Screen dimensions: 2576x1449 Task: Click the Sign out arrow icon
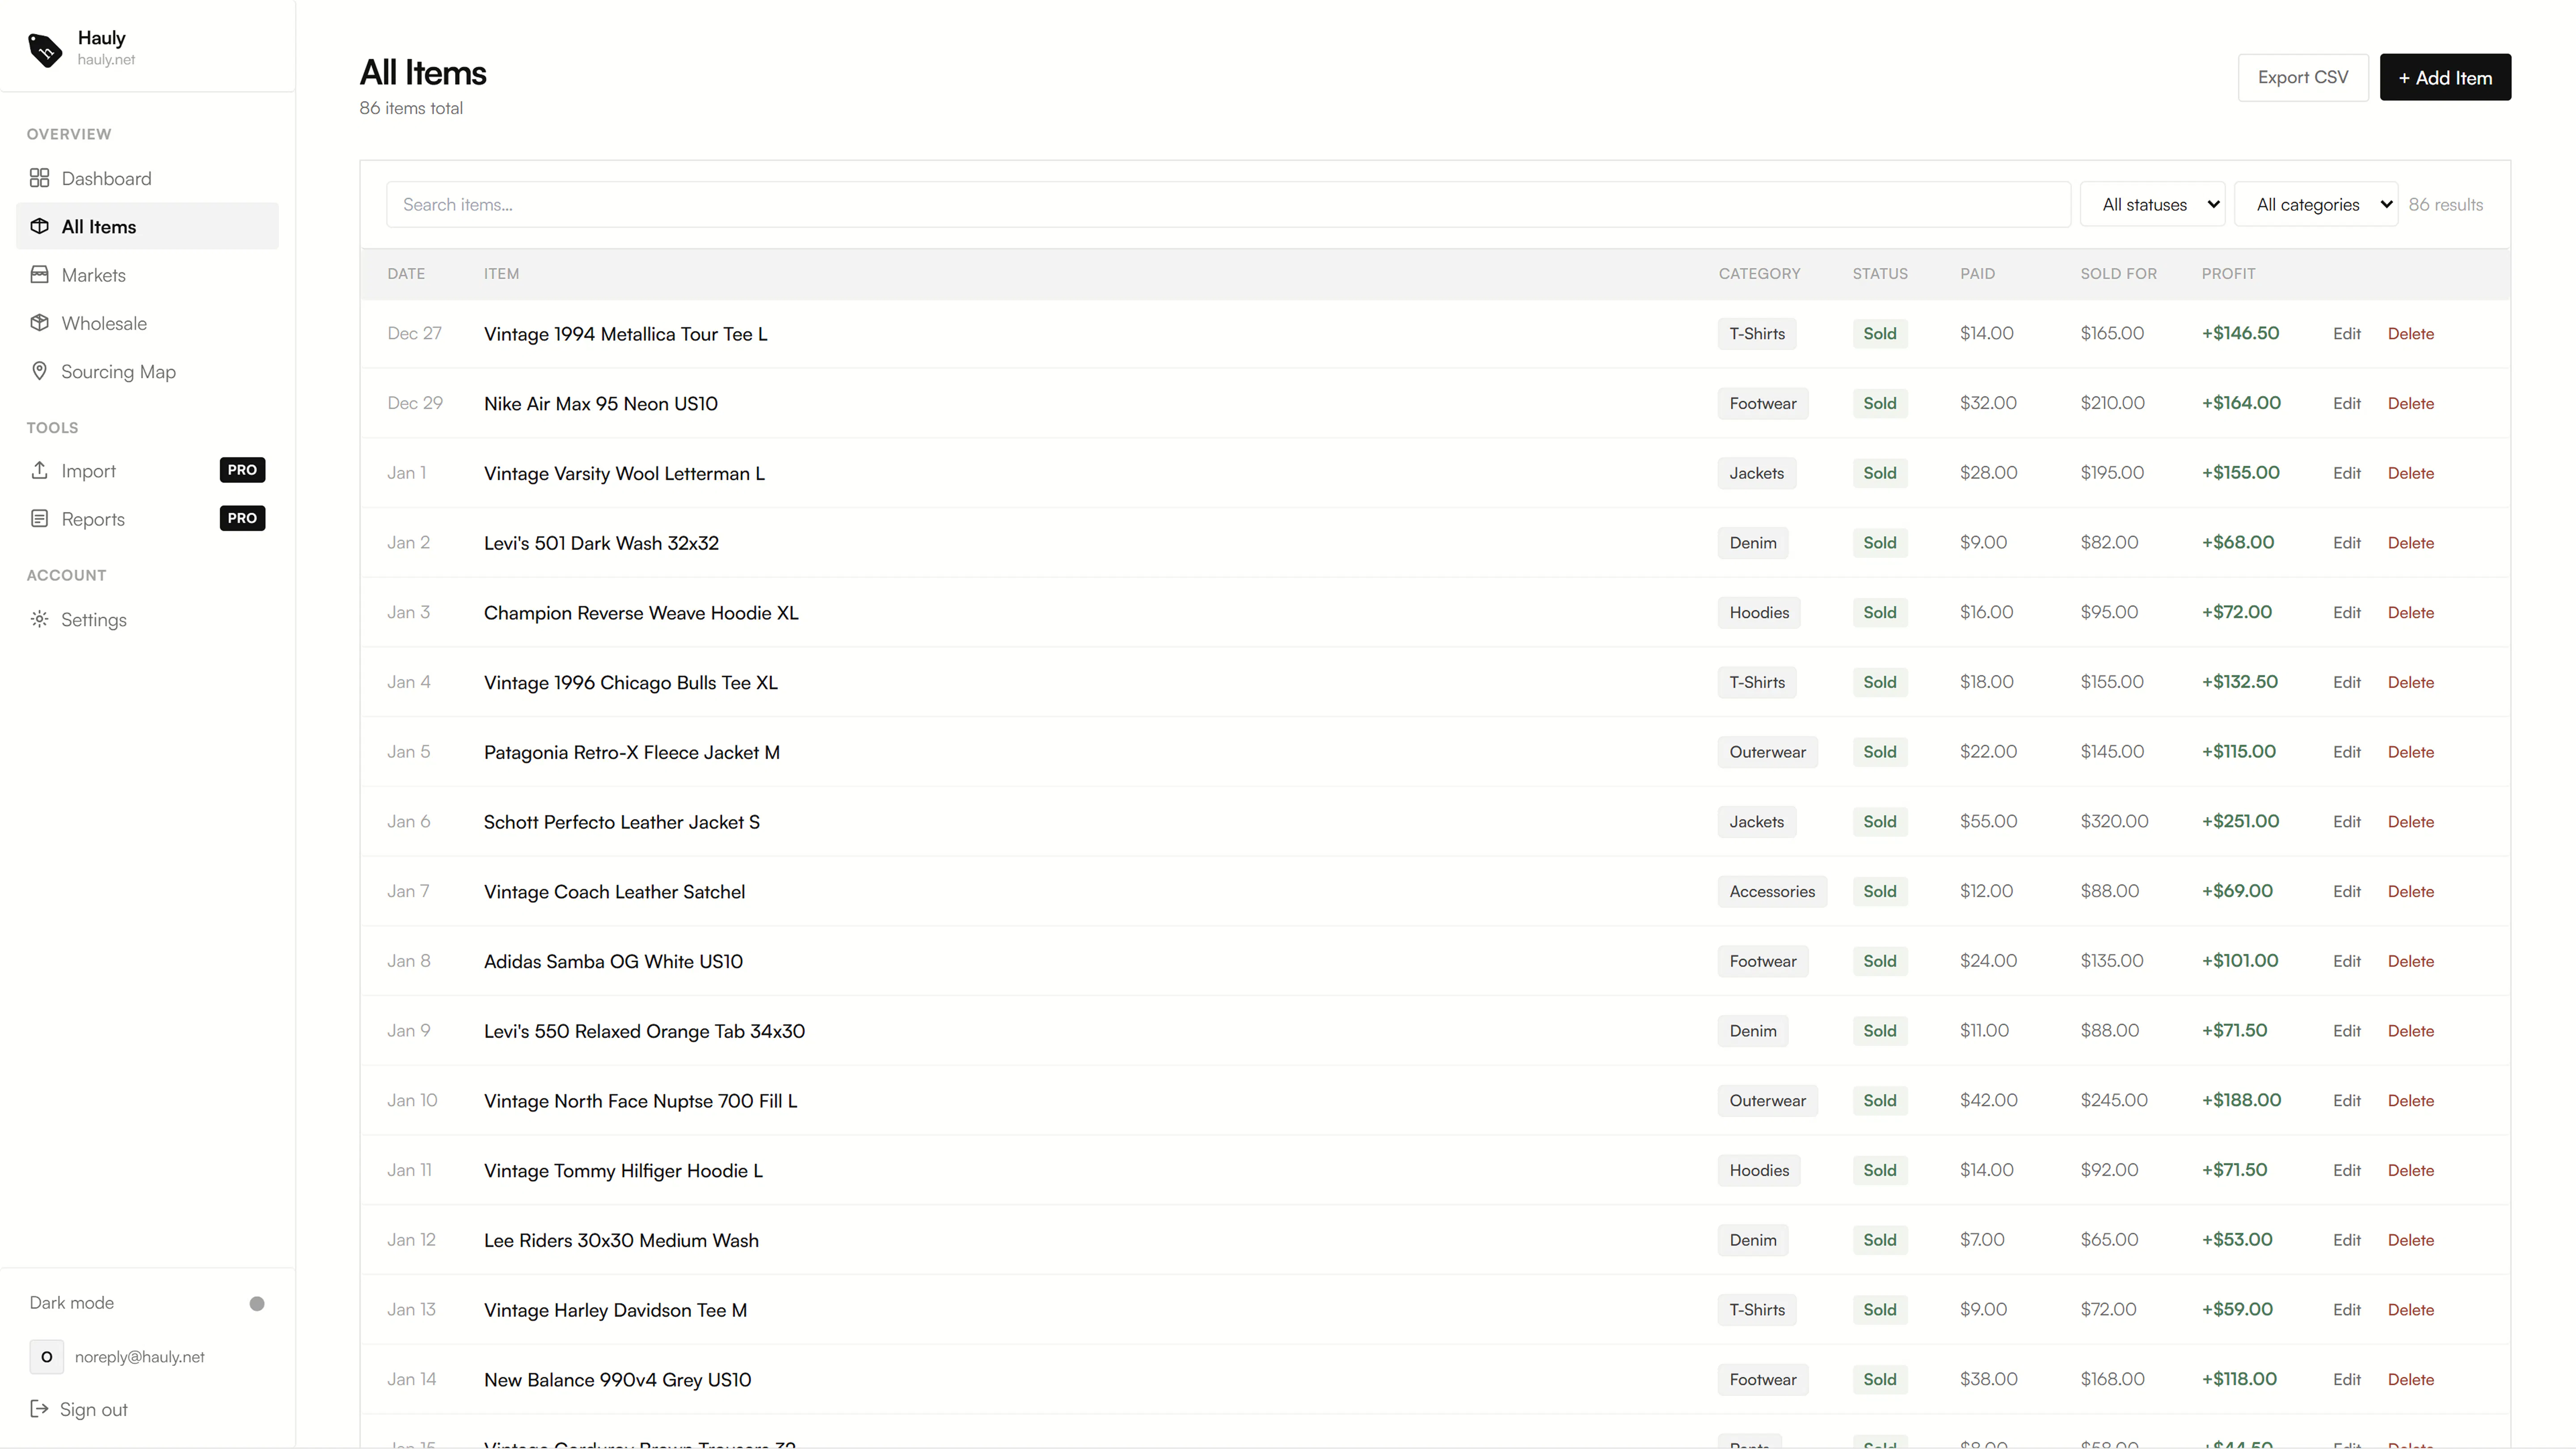click(39, 1409)
